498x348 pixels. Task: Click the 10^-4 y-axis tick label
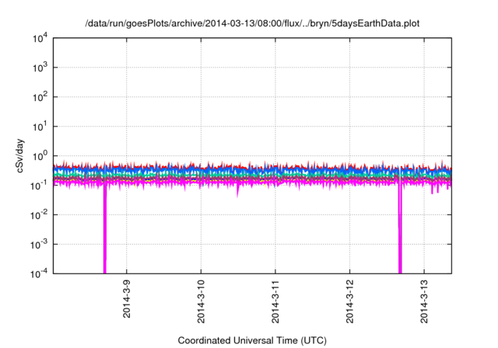(40, 273)
